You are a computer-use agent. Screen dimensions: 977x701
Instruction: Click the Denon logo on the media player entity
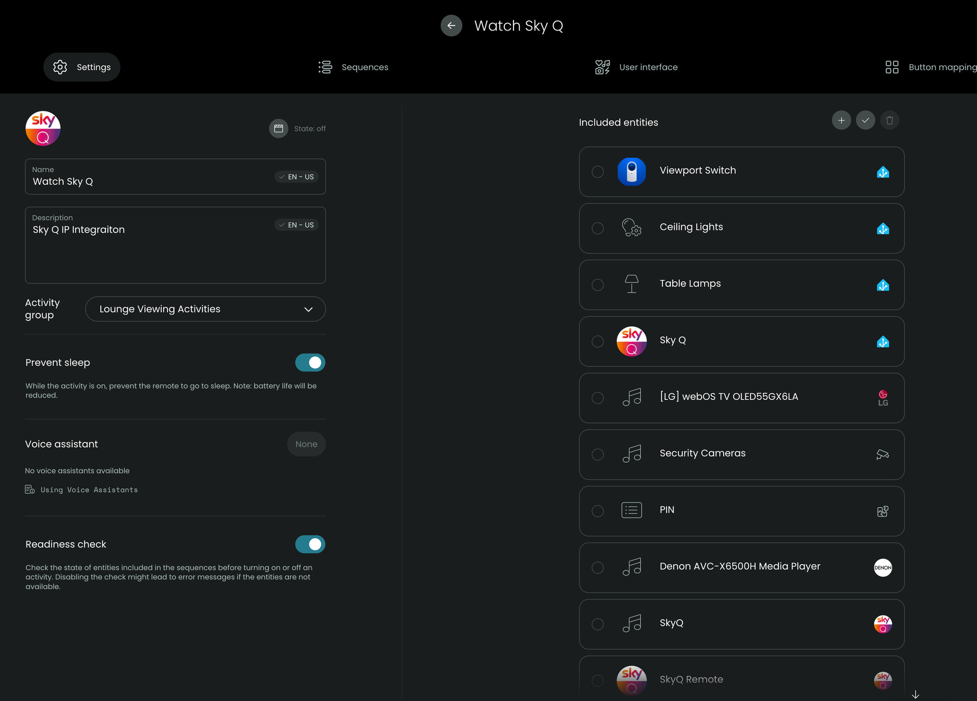[882, 568]
